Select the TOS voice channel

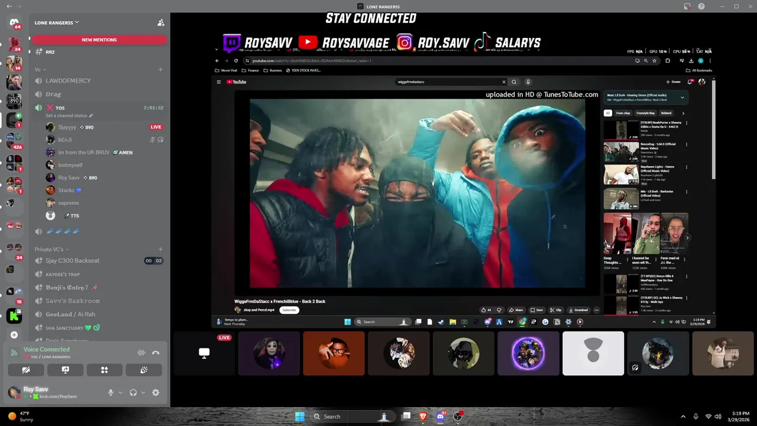(x=99, y=108)
